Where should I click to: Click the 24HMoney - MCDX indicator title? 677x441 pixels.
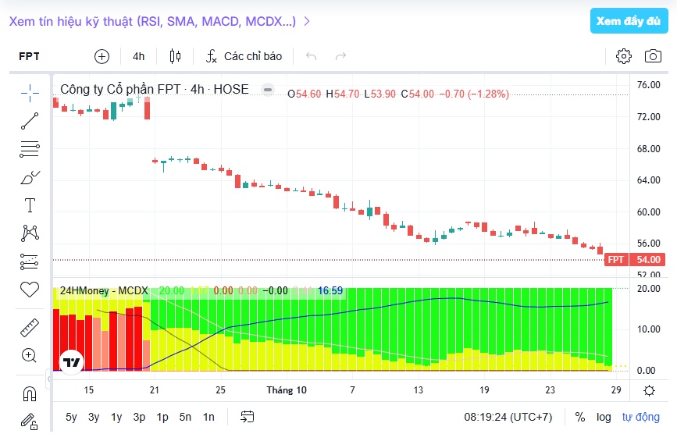click(104, 291)
